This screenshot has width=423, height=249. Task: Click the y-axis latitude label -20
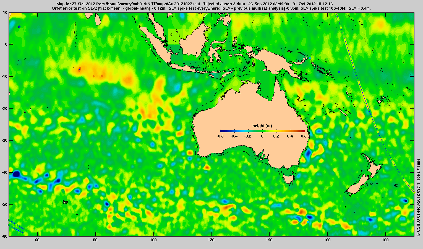tap(4, 108)
